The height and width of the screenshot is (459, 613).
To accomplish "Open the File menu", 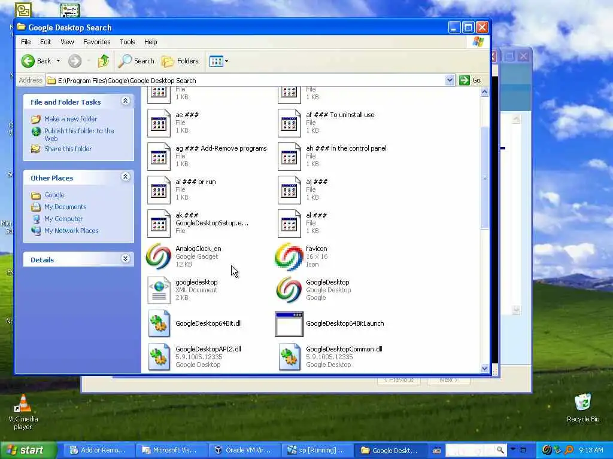I will pos(26,42).
